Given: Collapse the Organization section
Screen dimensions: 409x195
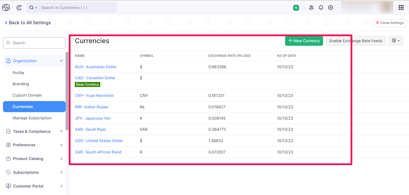Looking at the screenshot, I should [61, 61].
